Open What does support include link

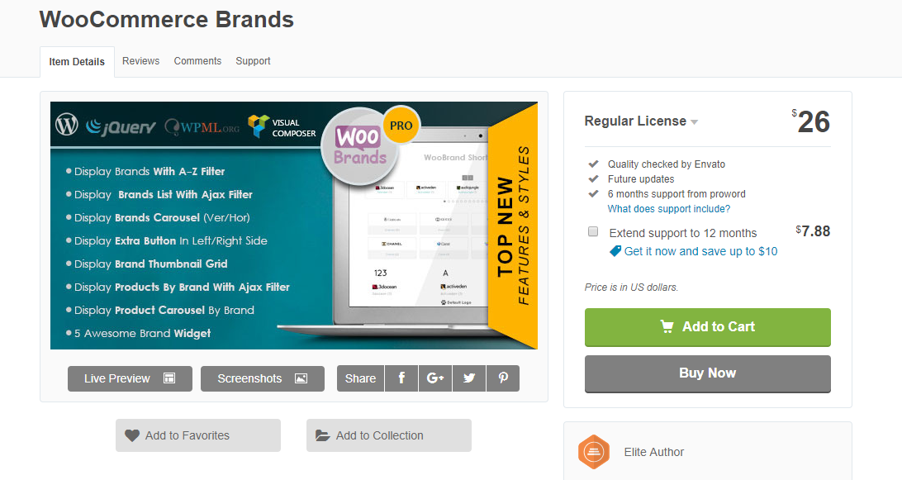pyautogui.click(x=669, y=209)
